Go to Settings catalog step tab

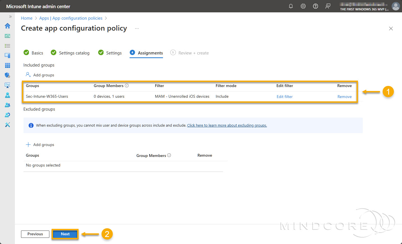(x=70, y=53)
